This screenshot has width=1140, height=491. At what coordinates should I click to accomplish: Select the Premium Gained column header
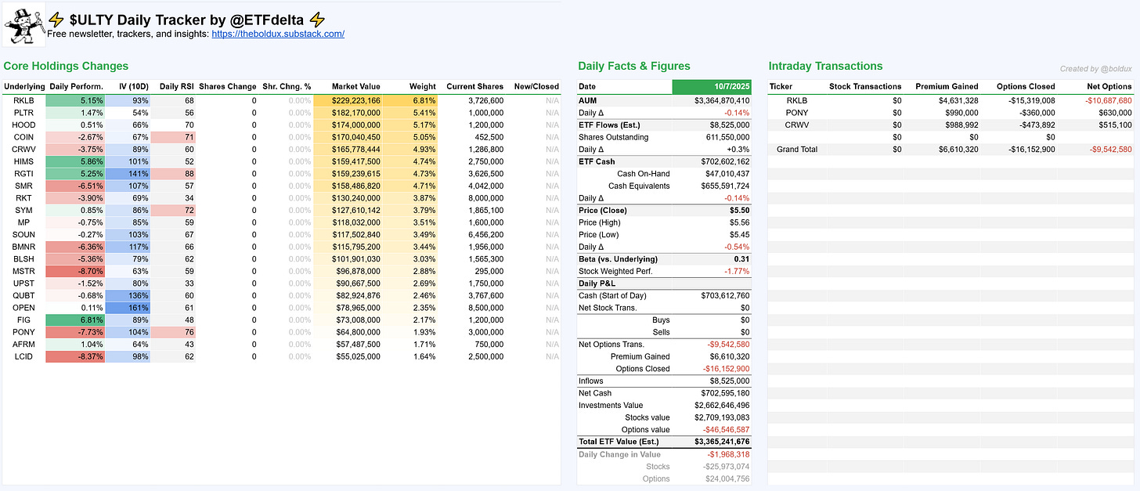(947, 86)
